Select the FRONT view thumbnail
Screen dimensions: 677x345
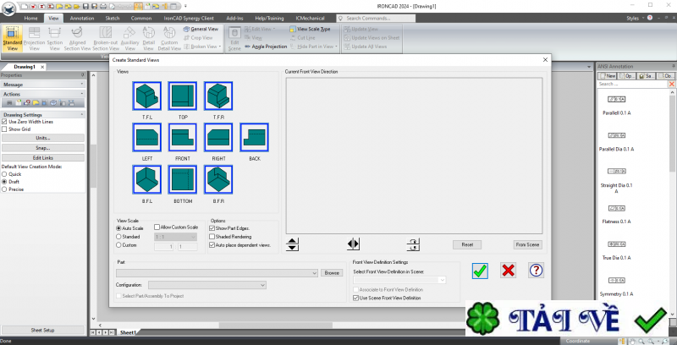coord(183,137)
